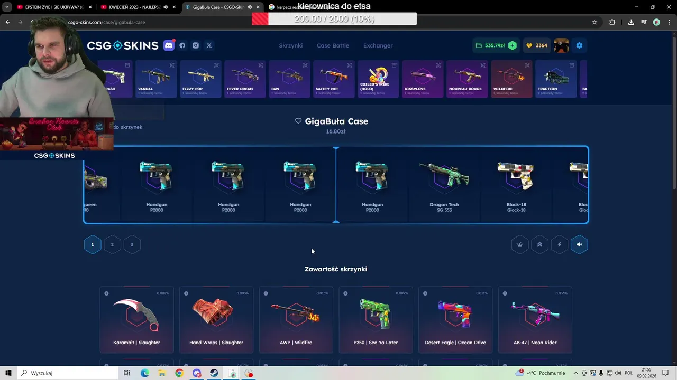
Task: Open the Instagram social icon
Action: [x=196, y=45]
